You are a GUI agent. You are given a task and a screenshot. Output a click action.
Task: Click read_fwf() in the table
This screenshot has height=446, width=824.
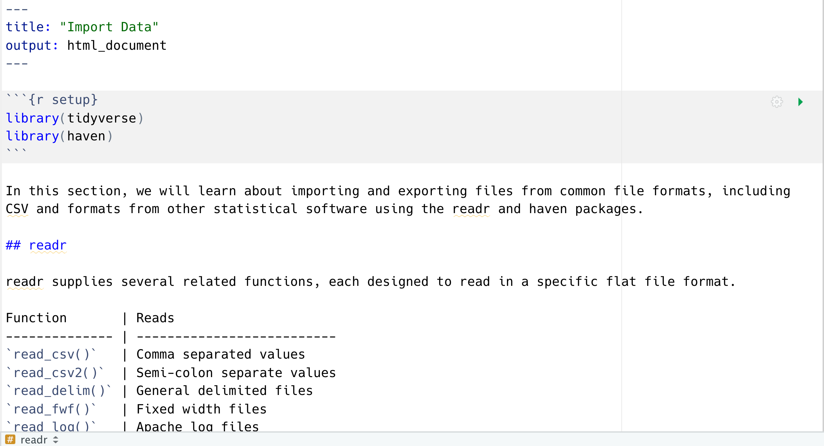[x=51, y=409]
